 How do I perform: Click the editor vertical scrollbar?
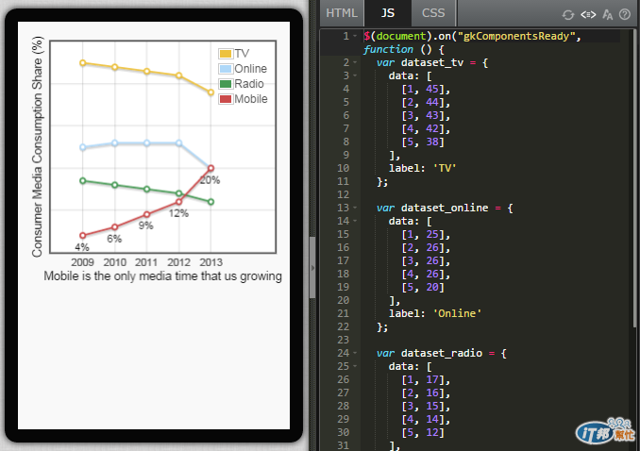tap(635, 177)
